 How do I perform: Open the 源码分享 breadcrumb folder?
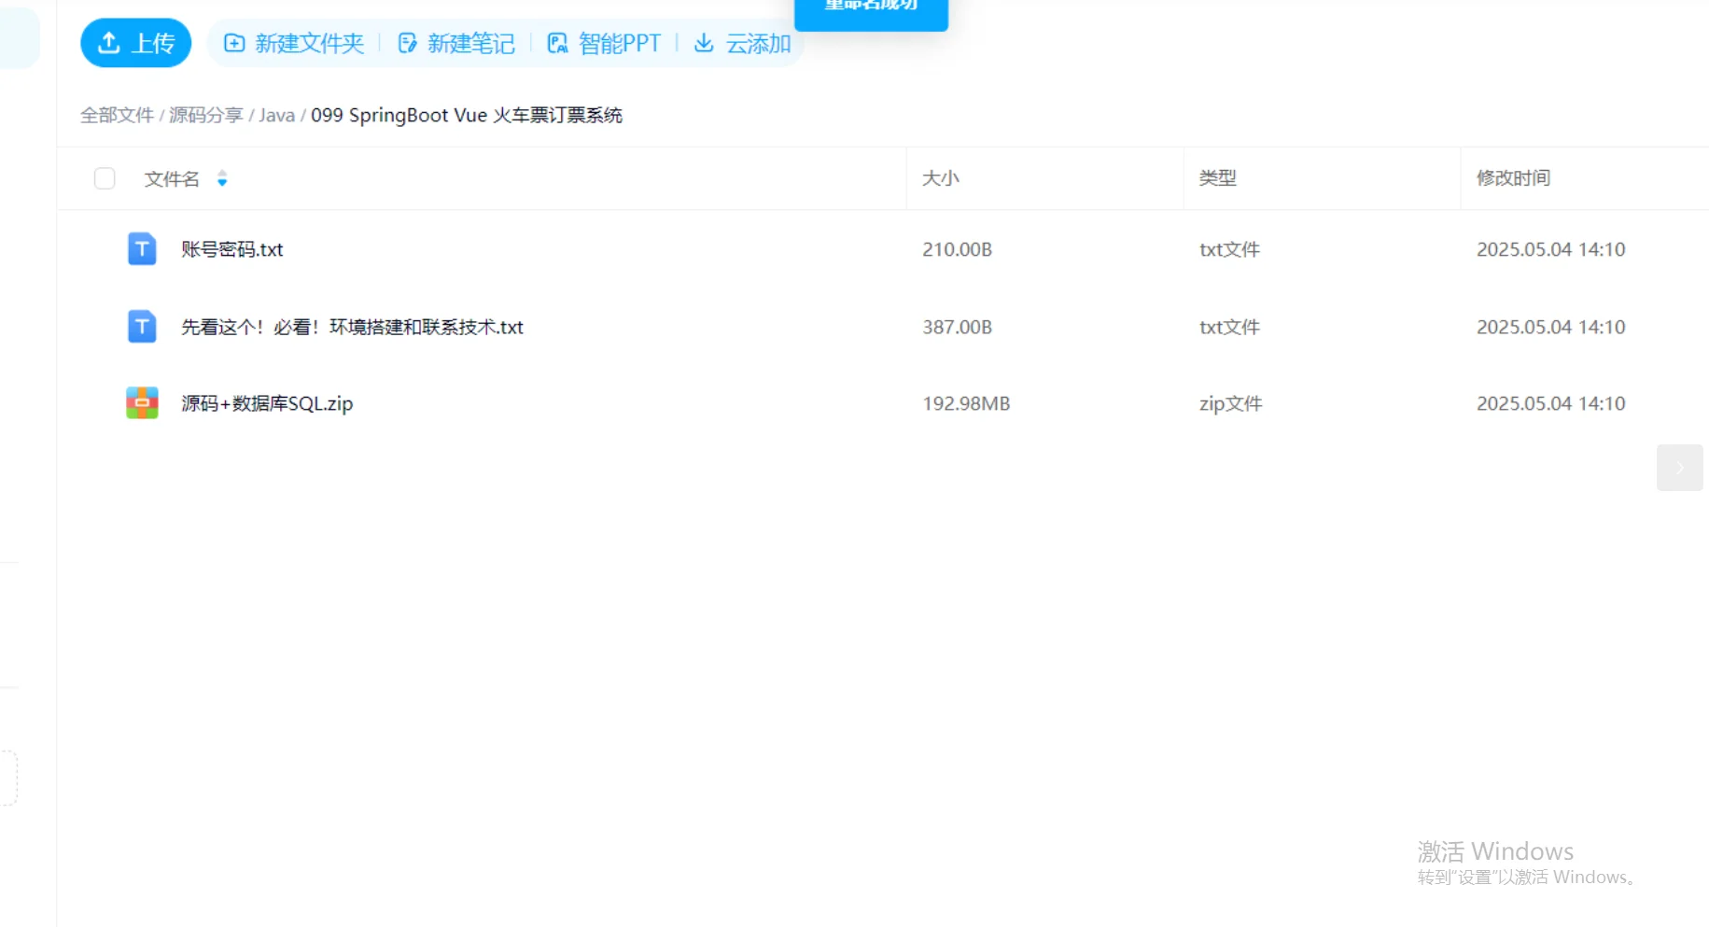pyautogui.click(x=204, y=115)
